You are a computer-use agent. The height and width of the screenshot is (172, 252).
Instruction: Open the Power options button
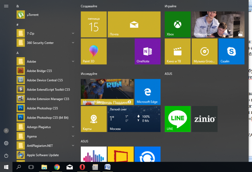[x=6, y=156]
